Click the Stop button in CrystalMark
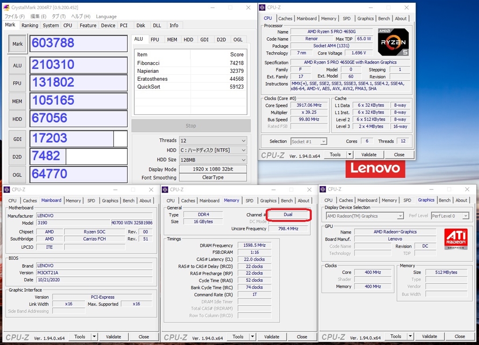Image resolution: width=479 pixels, height=345 pixels. coord(191,126)
